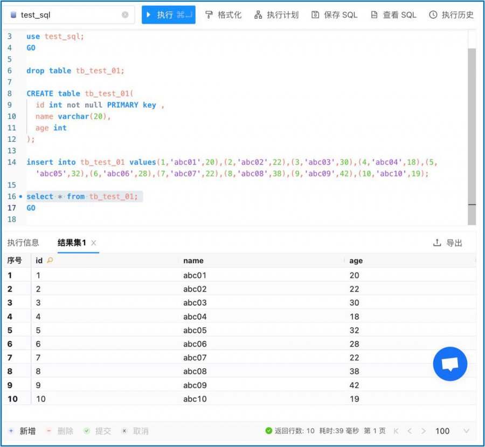This screenshot has height=447, width=485.
Task: Open the blue chat support bubble
Action: 450,365
